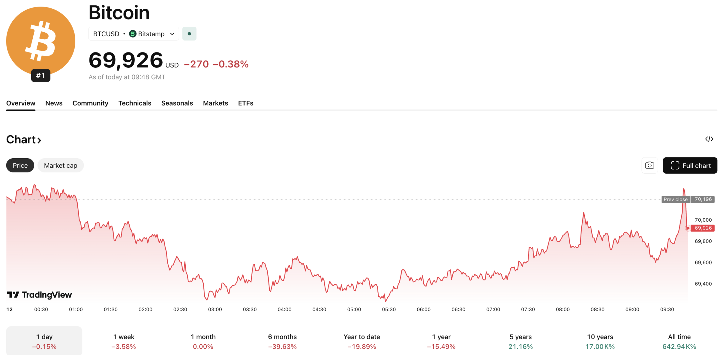Take a chart snapshot with camera icon
The image size is (720, 355).
pyautogui.click(x=649, y=165)
